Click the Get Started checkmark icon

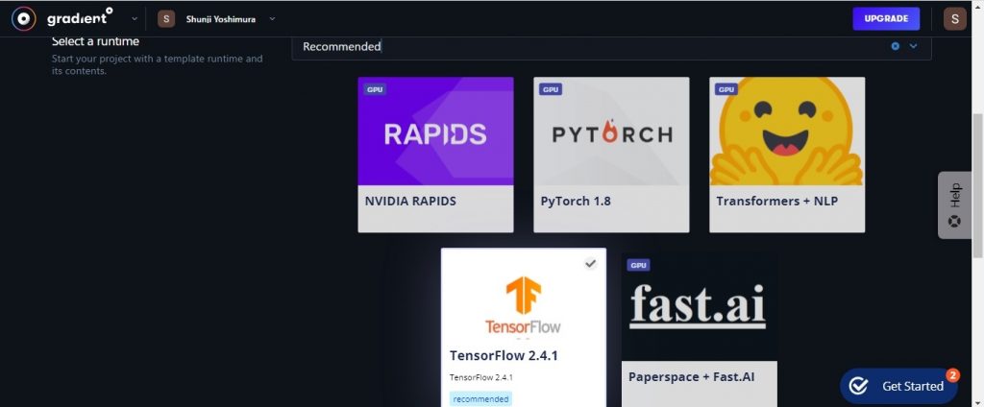pyautogui.click(x=858, y=386)
